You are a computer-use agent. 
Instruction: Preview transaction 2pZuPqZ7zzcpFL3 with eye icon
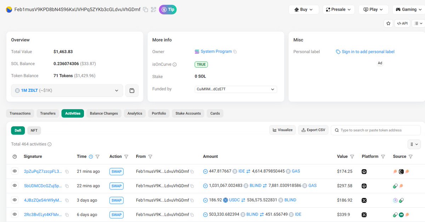click(15, 171)
